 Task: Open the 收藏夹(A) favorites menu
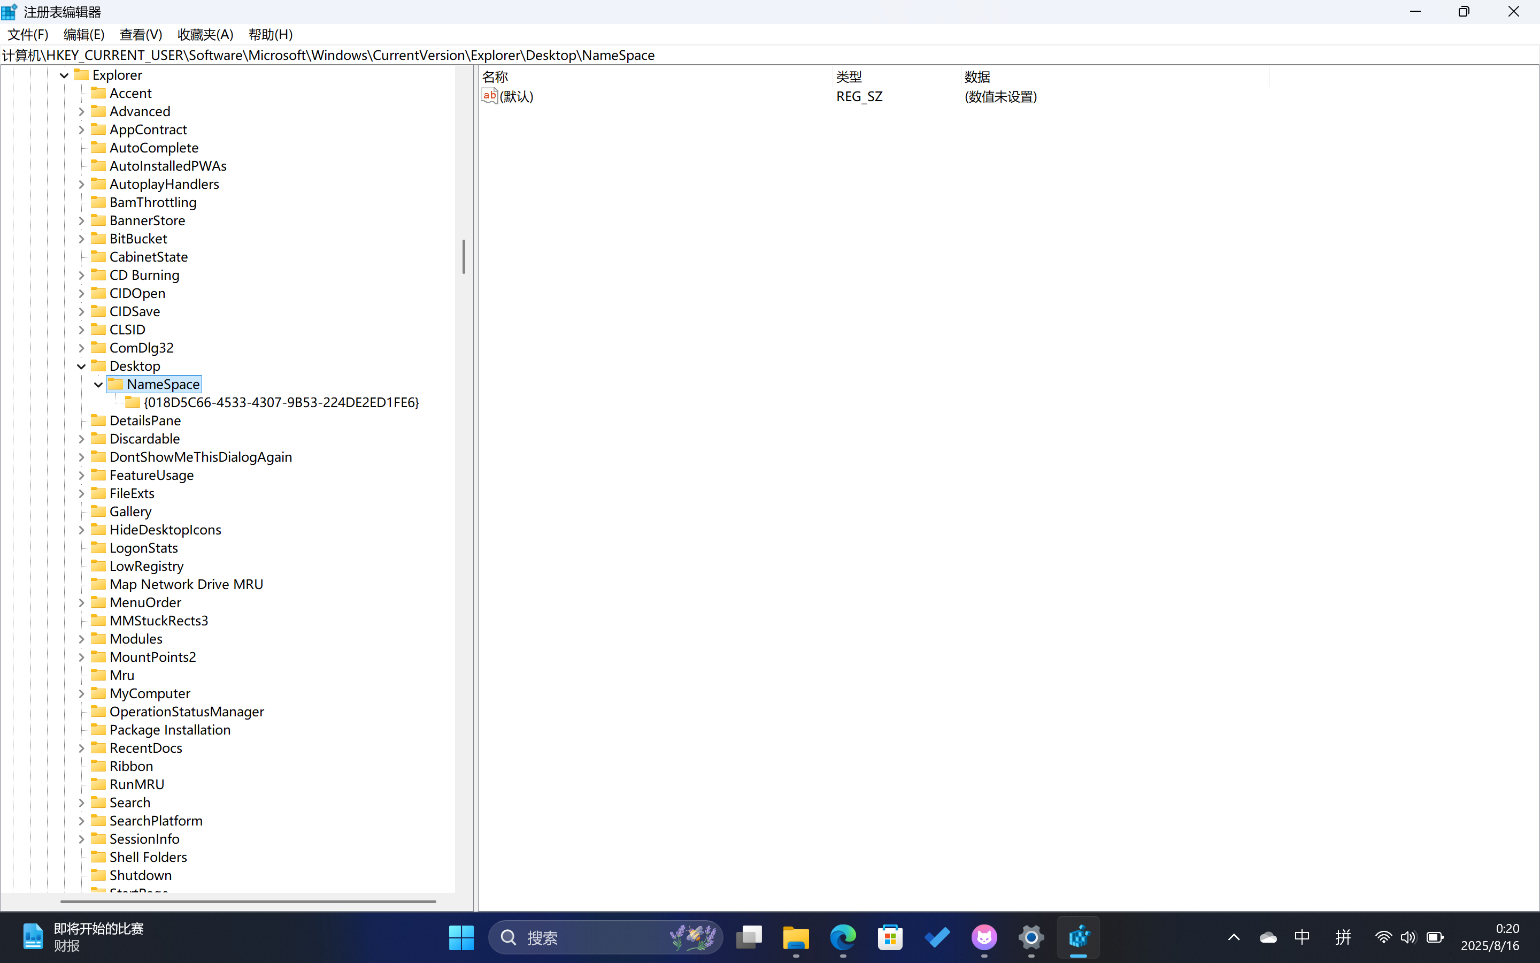[205, 34]
